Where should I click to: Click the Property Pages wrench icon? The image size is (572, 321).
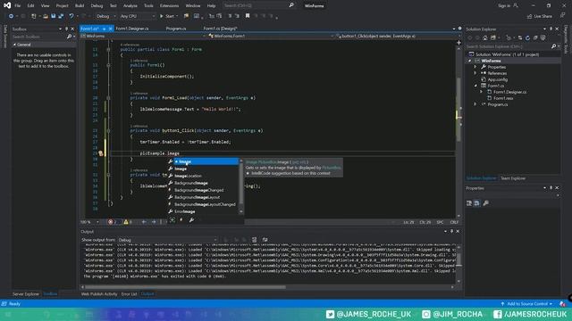(485, 203)
